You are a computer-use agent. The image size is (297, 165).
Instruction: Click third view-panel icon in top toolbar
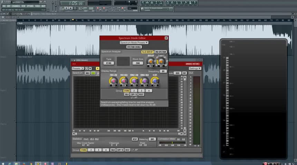point(152,3)
